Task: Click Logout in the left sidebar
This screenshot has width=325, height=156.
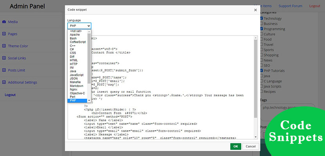Action: pyautogui.click(x=10, y=95)
